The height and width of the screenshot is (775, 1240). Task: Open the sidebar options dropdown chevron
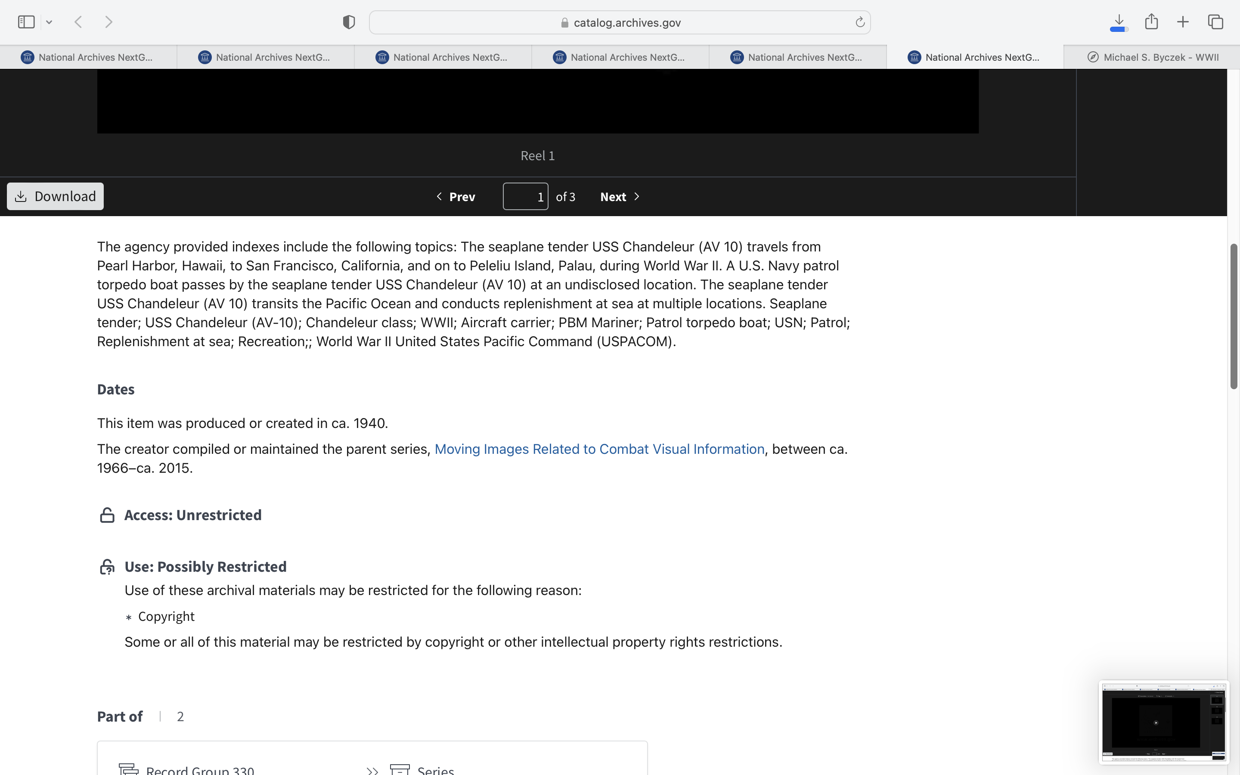[x=49, y=22]
